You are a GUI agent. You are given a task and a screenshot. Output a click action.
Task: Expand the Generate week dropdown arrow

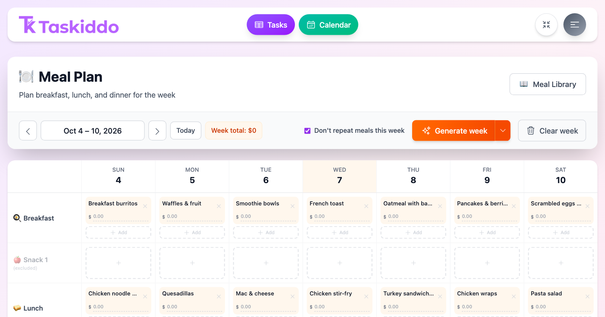(x=503, y=131)
